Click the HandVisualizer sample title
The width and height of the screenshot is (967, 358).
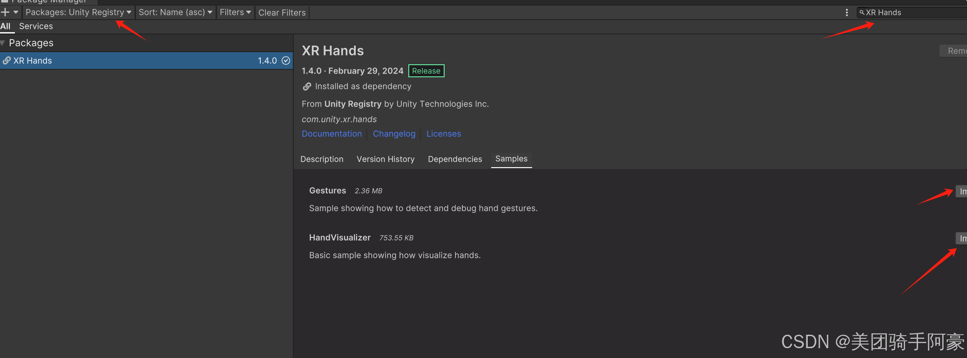[340, 238]
